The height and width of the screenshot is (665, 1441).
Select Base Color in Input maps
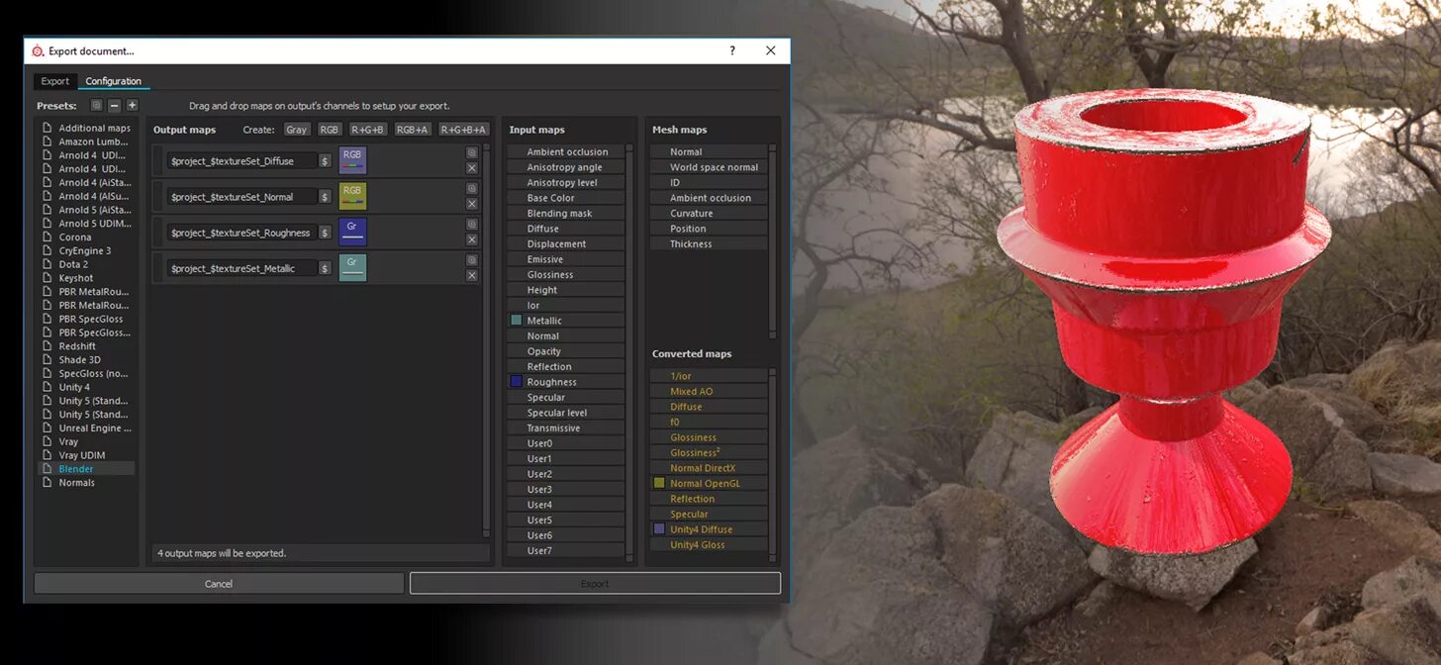pyautogui.click(x=565, y=198)
